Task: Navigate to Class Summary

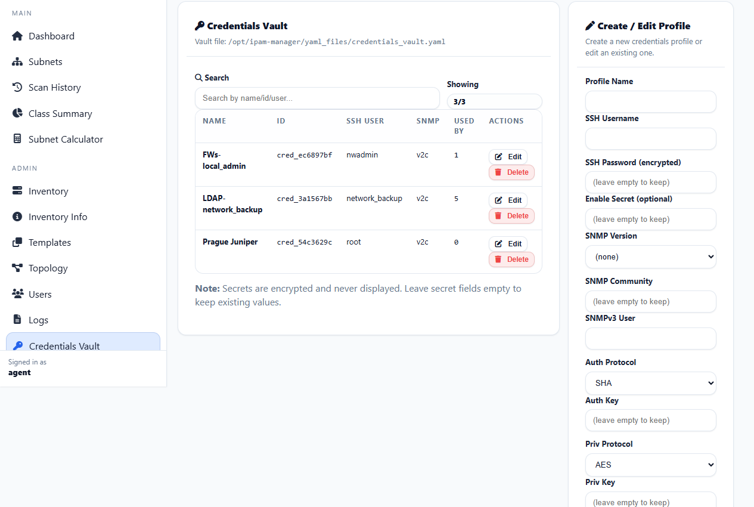Action: (83, 113)
